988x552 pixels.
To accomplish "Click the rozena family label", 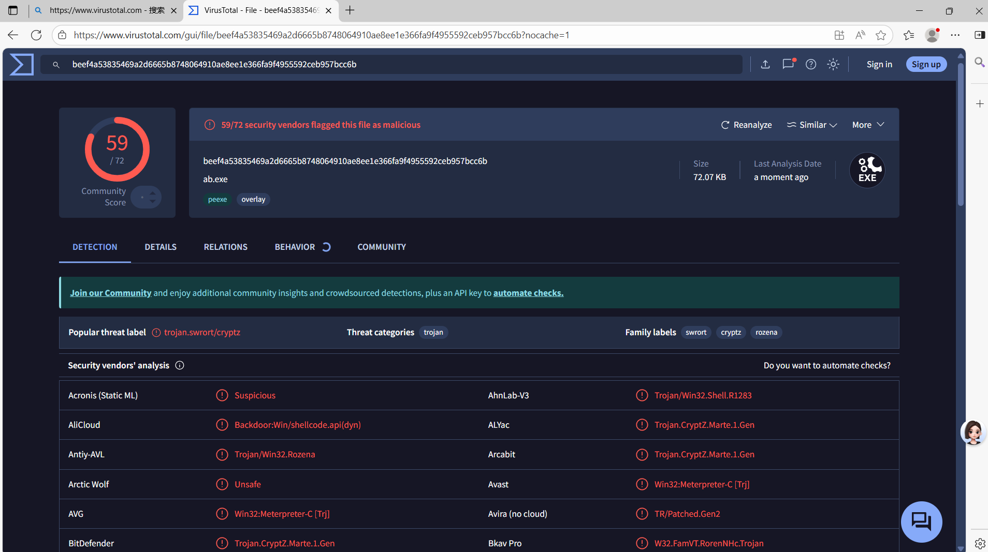I will pyautogui.click(x=766, y=332).
